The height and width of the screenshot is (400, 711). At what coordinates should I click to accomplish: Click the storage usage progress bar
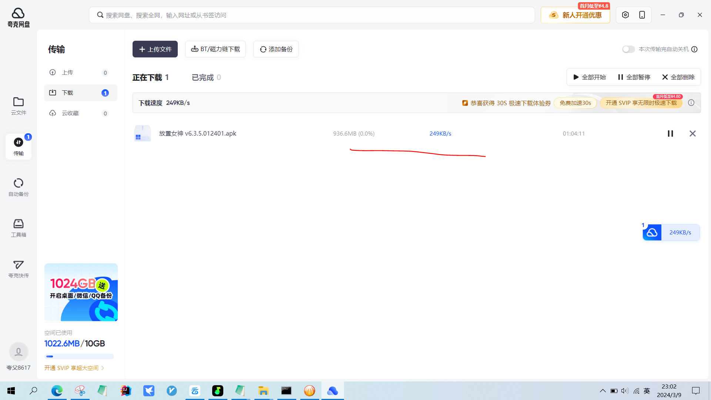pos(79,356)
